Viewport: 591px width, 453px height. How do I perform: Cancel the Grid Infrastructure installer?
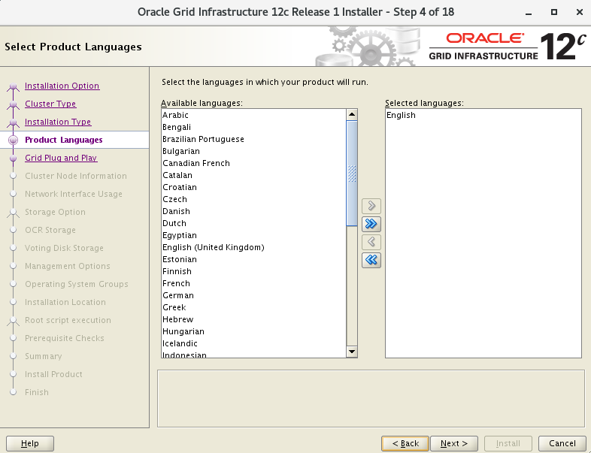pos(562,443)
